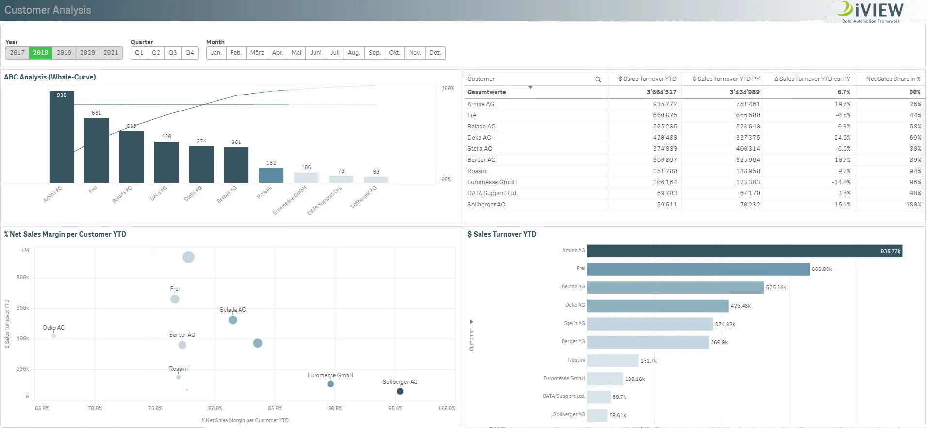The height and width of the screenshot is (428, 927).
Task: Sort by Net Sales Share in % header
Action: coord(893,79)
